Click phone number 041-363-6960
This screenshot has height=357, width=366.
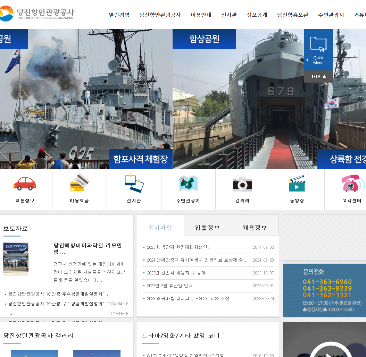tap(327, 282)
